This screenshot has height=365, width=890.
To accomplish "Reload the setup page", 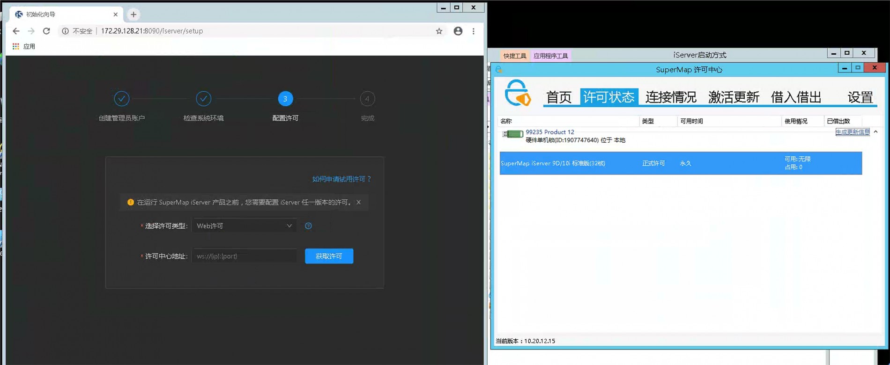I will pyautogui.click(x=46, y=31).
